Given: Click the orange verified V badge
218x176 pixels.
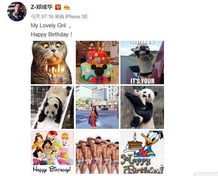Looking at the screenshot, I should pyautogui.click(x=58, y=7).
